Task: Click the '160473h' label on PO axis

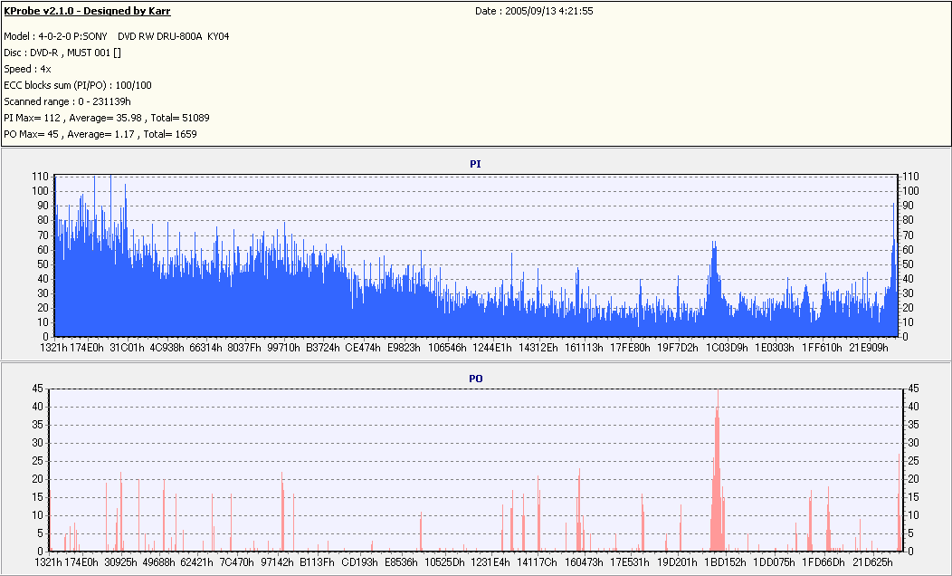Action: point(584,562)
